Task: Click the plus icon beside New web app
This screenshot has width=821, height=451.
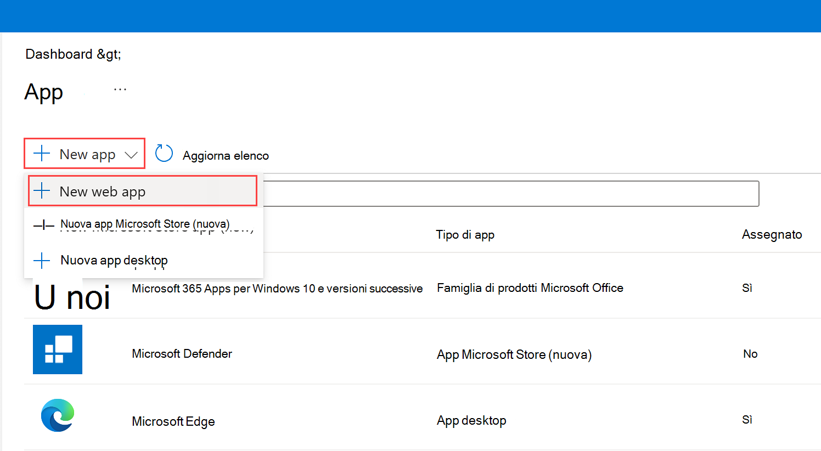Action: coord(42,191)
